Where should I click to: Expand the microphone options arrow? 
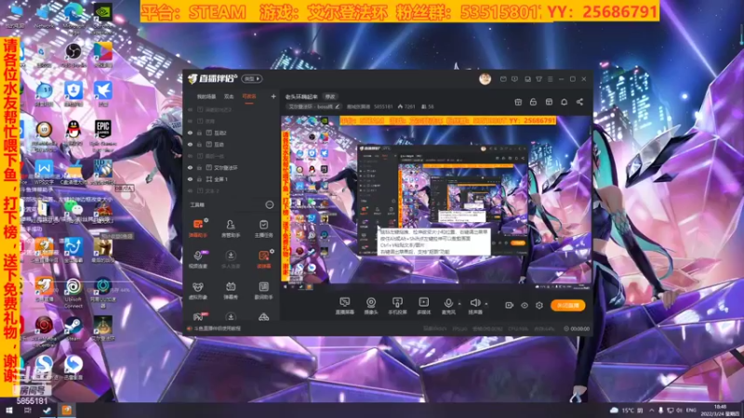tap(459, 304)
